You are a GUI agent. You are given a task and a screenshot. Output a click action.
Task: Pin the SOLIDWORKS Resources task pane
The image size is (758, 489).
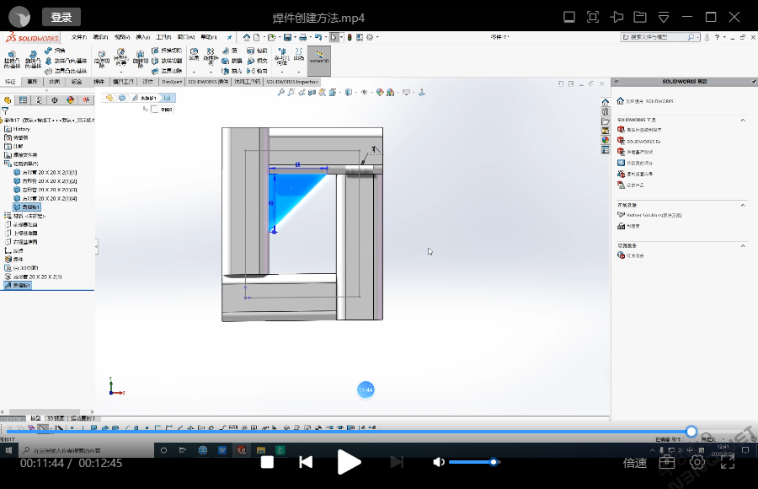[753, 81]
